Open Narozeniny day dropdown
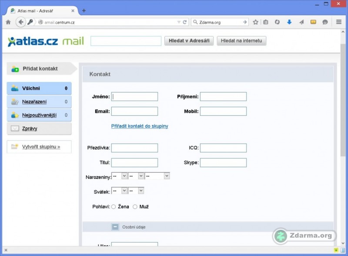Viewport: 348px width, 256px height. click(119, 176)
